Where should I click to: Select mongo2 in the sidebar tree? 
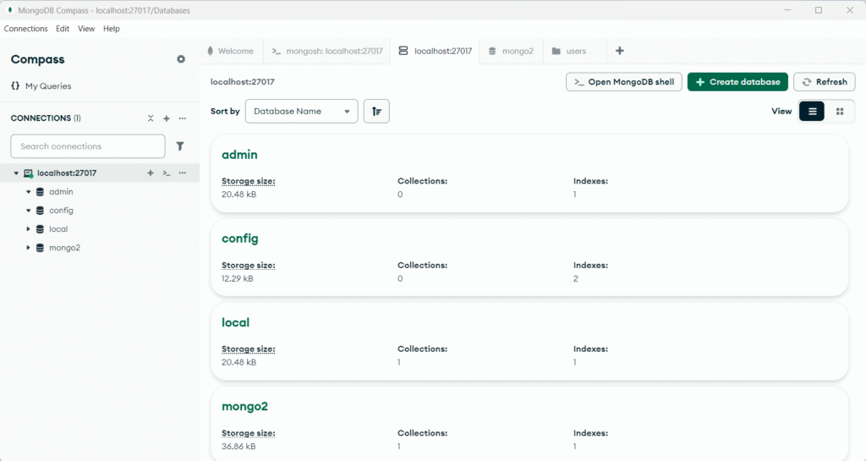pos(64,248)
